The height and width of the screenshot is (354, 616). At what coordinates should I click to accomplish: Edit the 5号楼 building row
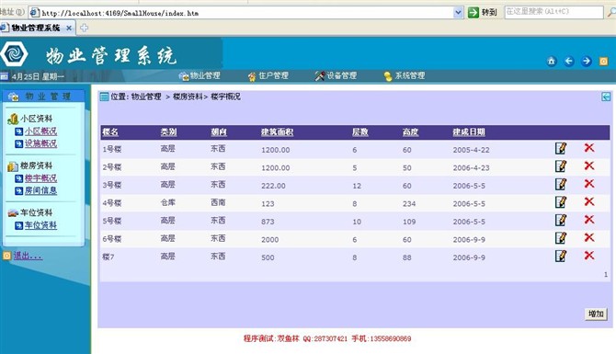point(561,220)
